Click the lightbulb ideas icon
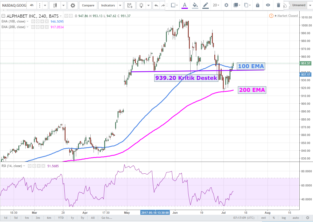Screen dimensions: 313x222 pos(142,5)
